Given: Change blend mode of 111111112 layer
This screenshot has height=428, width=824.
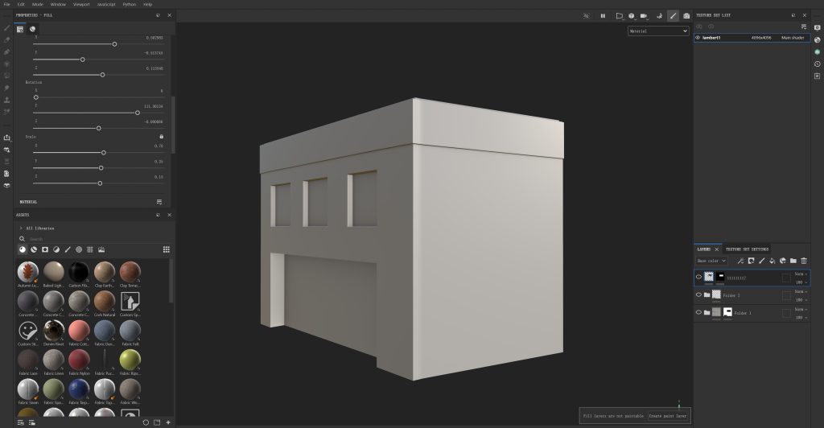Looking at the screenshot, I should coord(801,274).
